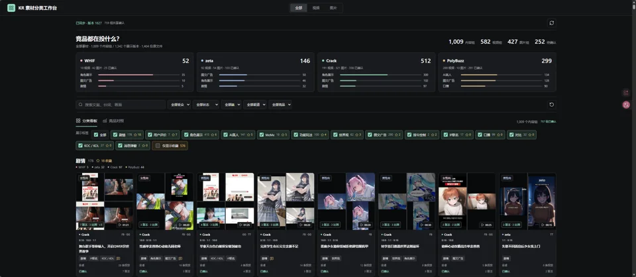Toggle the 全部 tag checkbox
636x277 pixels.
95,135
